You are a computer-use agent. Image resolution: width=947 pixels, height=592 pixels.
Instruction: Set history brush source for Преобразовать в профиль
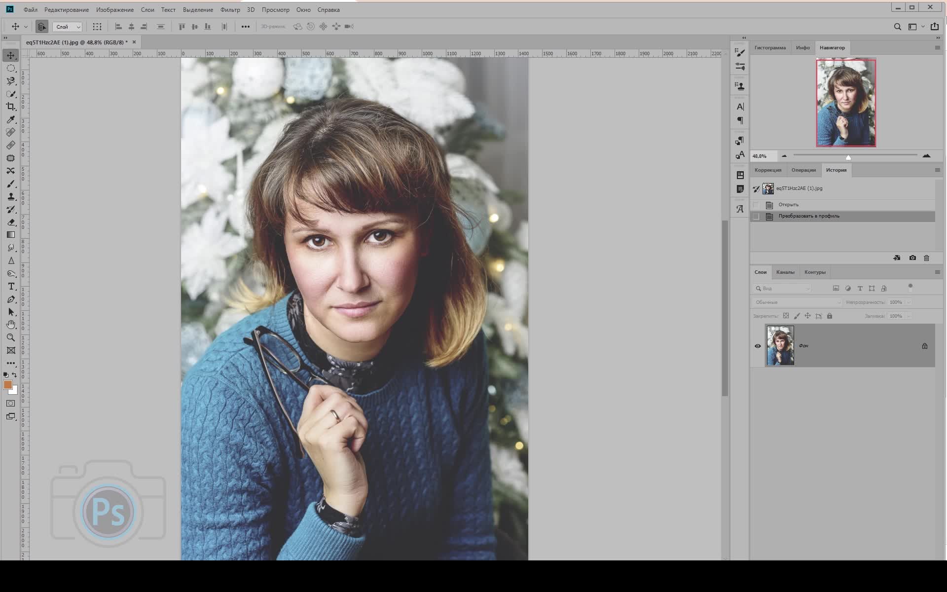(756, 217)
